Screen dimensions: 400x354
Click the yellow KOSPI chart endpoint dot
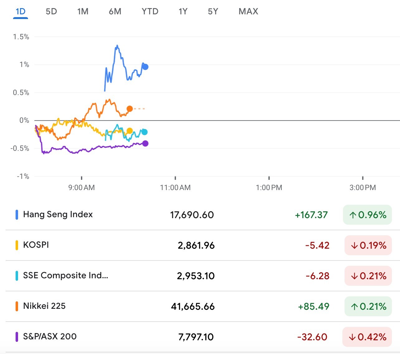[130, 131]
